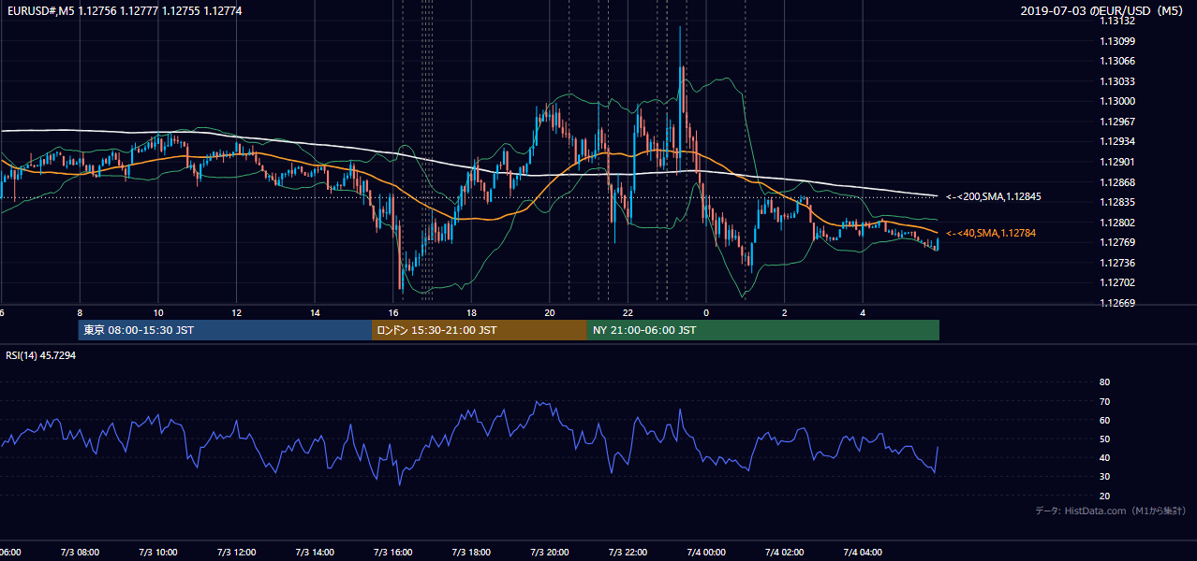Click price axis value 1.12802
1197x561 pixels.
[1118, 223]
